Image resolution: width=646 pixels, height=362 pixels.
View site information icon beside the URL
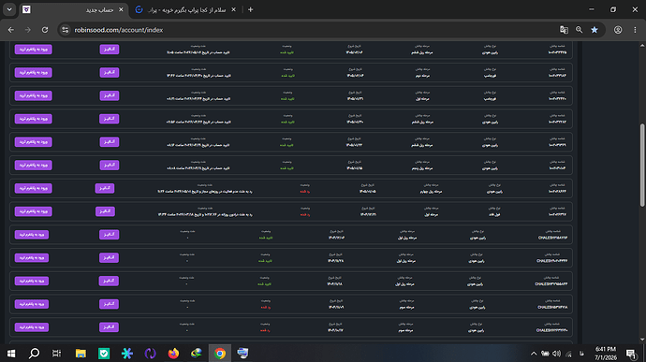66,30
